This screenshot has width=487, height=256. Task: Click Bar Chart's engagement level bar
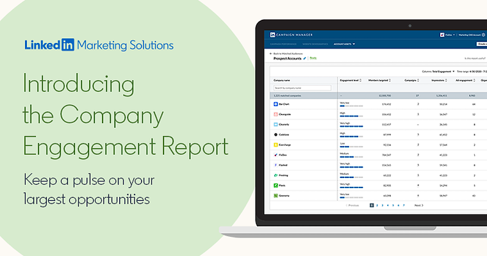(351, 106)
